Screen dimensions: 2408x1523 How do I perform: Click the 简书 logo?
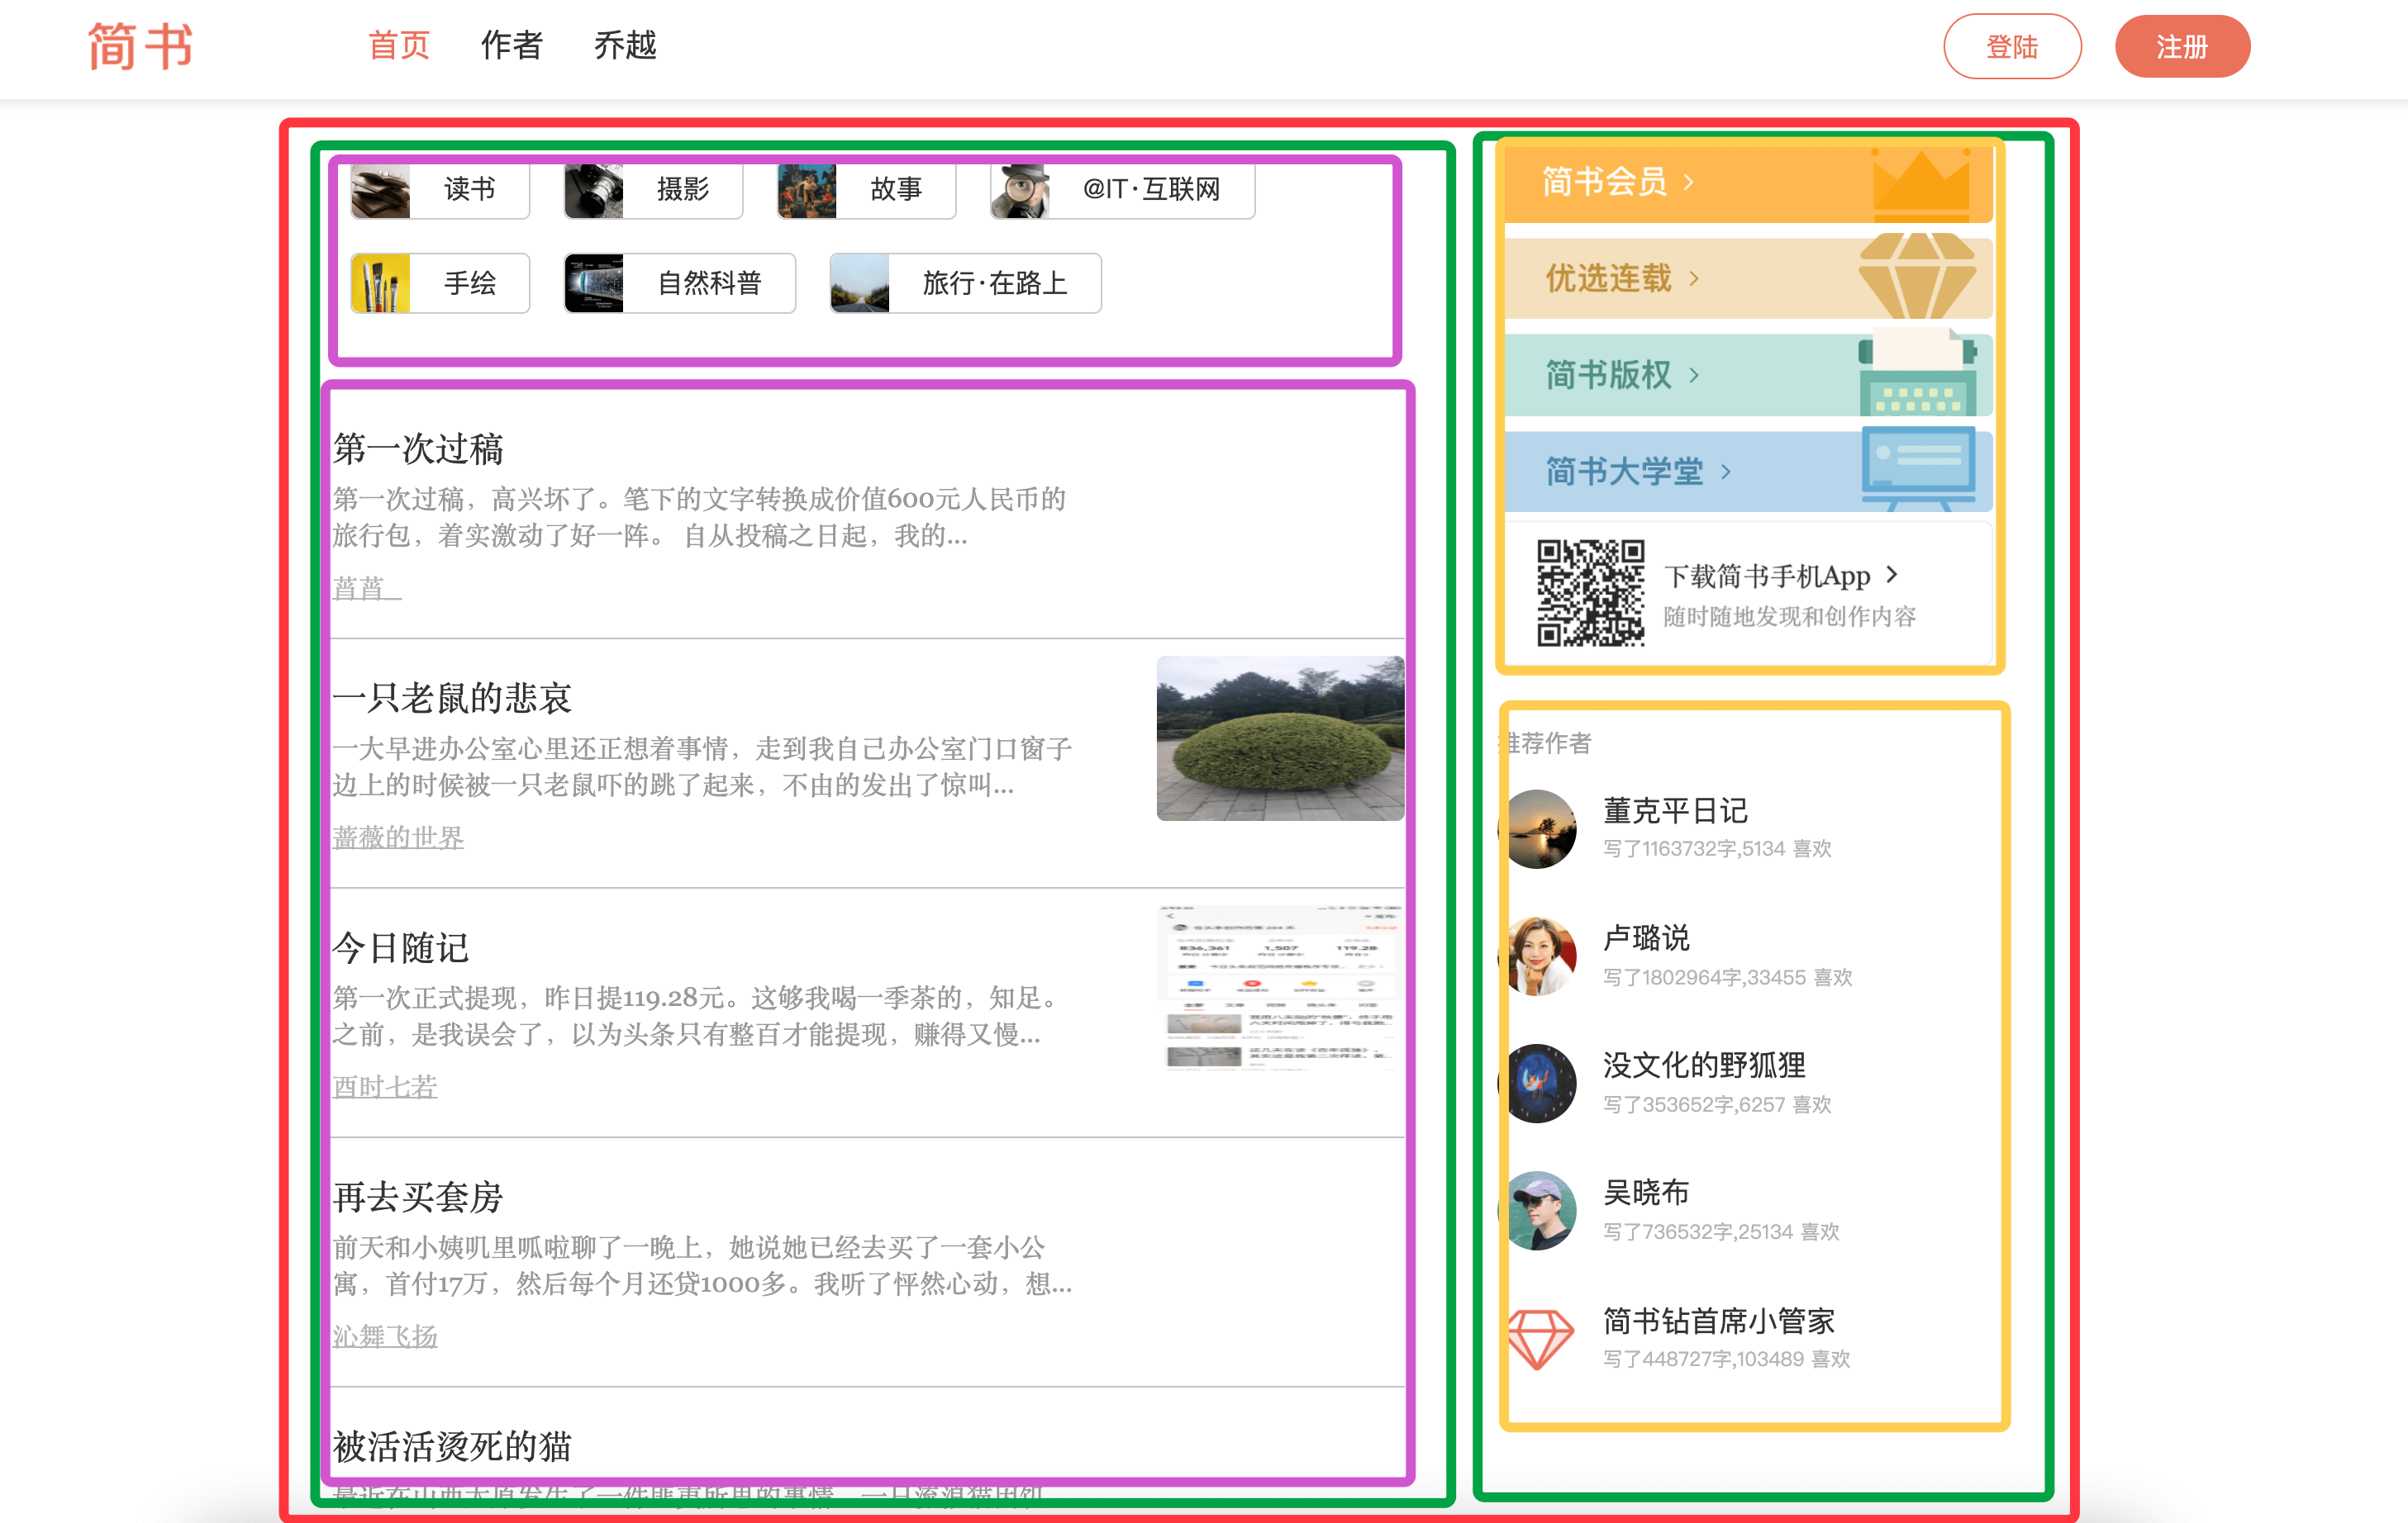coord(140,46)
